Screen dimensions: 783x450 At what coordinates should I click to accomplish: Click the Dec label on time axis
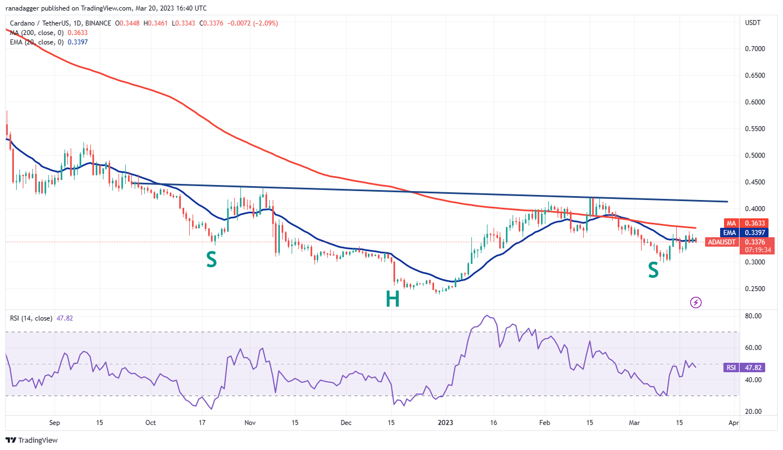[346, 423]
